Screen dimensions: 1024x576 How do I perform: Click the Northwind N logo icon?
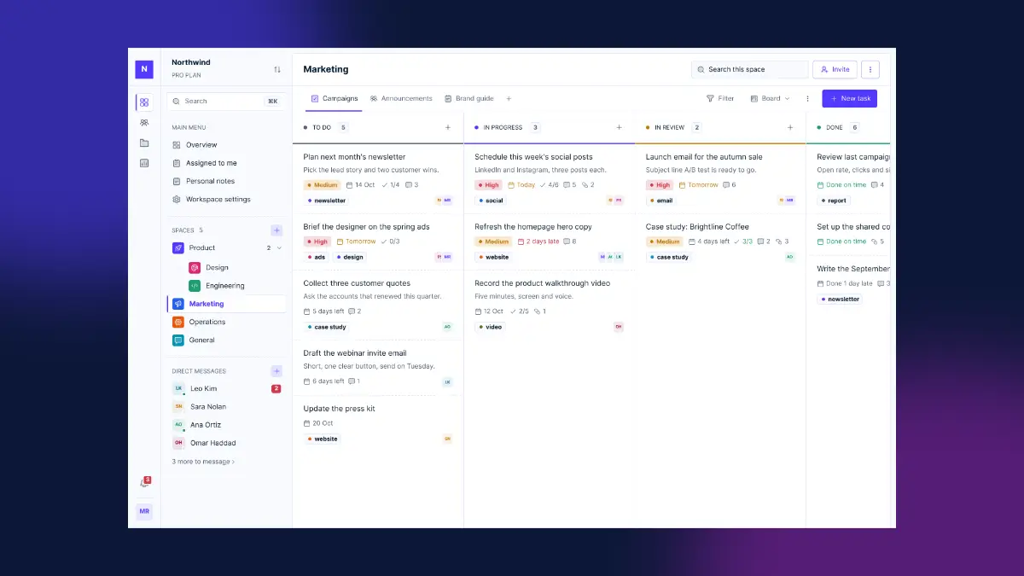click(x=144, y=69)
